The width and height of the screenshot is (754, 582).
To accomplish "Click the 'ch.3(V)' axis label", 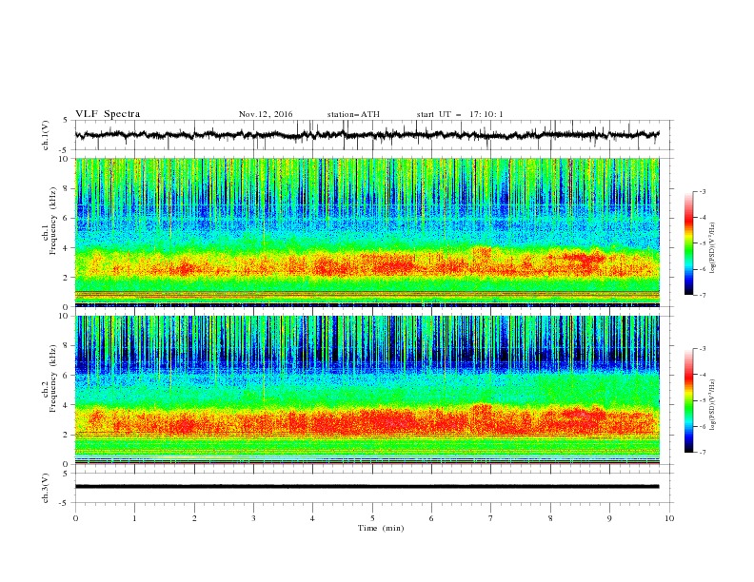I will (46, 488).
